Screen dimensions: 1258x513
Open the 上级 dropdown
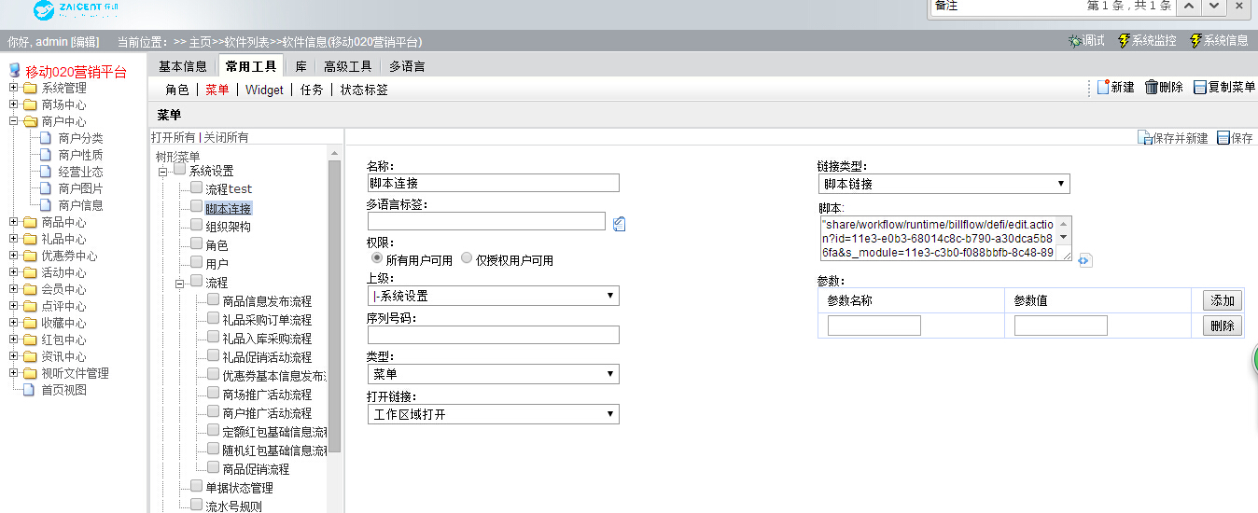pyautogui.click(x=493, y=296)
